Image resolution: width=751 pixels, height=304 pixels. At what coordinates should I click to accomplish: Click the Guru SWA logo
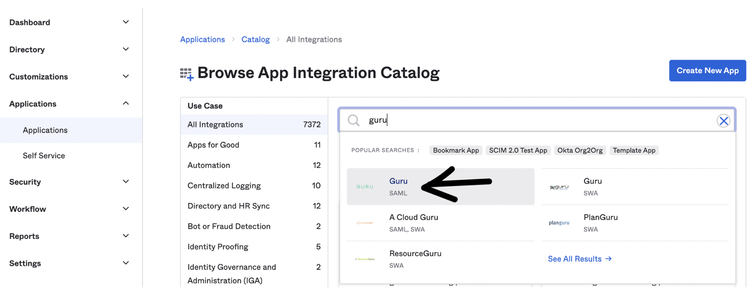[559, 187]
